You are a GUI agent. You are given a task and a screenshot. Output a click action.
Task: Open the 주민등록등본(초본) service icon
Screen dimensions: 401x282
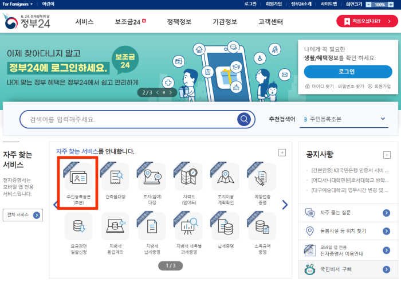click(x=78, y=178)
